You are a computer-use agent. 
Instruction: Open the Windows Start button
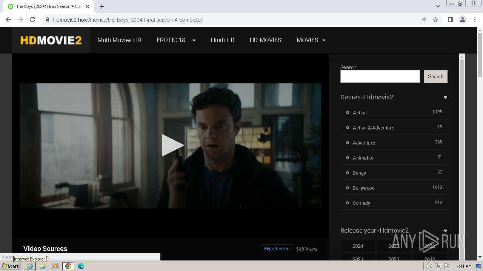point(11,266)
